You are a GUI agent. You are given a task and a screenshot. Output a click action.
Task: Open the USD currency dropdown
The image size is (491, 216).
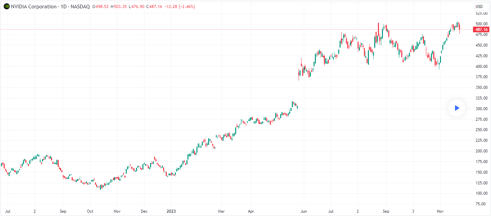pyautogui.click(x=479, y=7)
